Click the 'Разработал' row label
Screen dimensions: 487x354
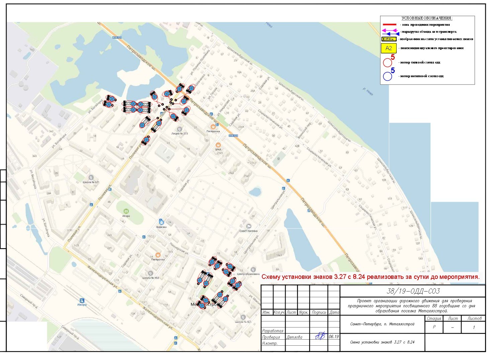pos(273,331)
